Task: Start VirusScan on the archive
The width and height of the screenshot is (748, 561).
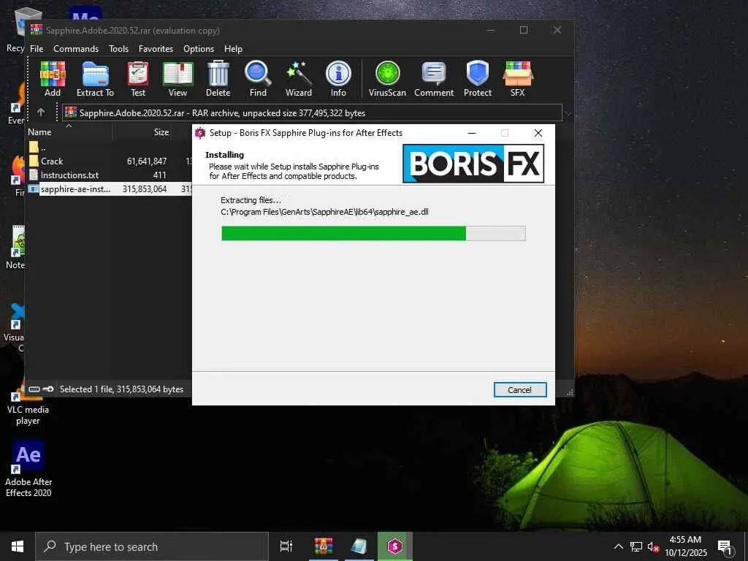Action: (387, 79)
